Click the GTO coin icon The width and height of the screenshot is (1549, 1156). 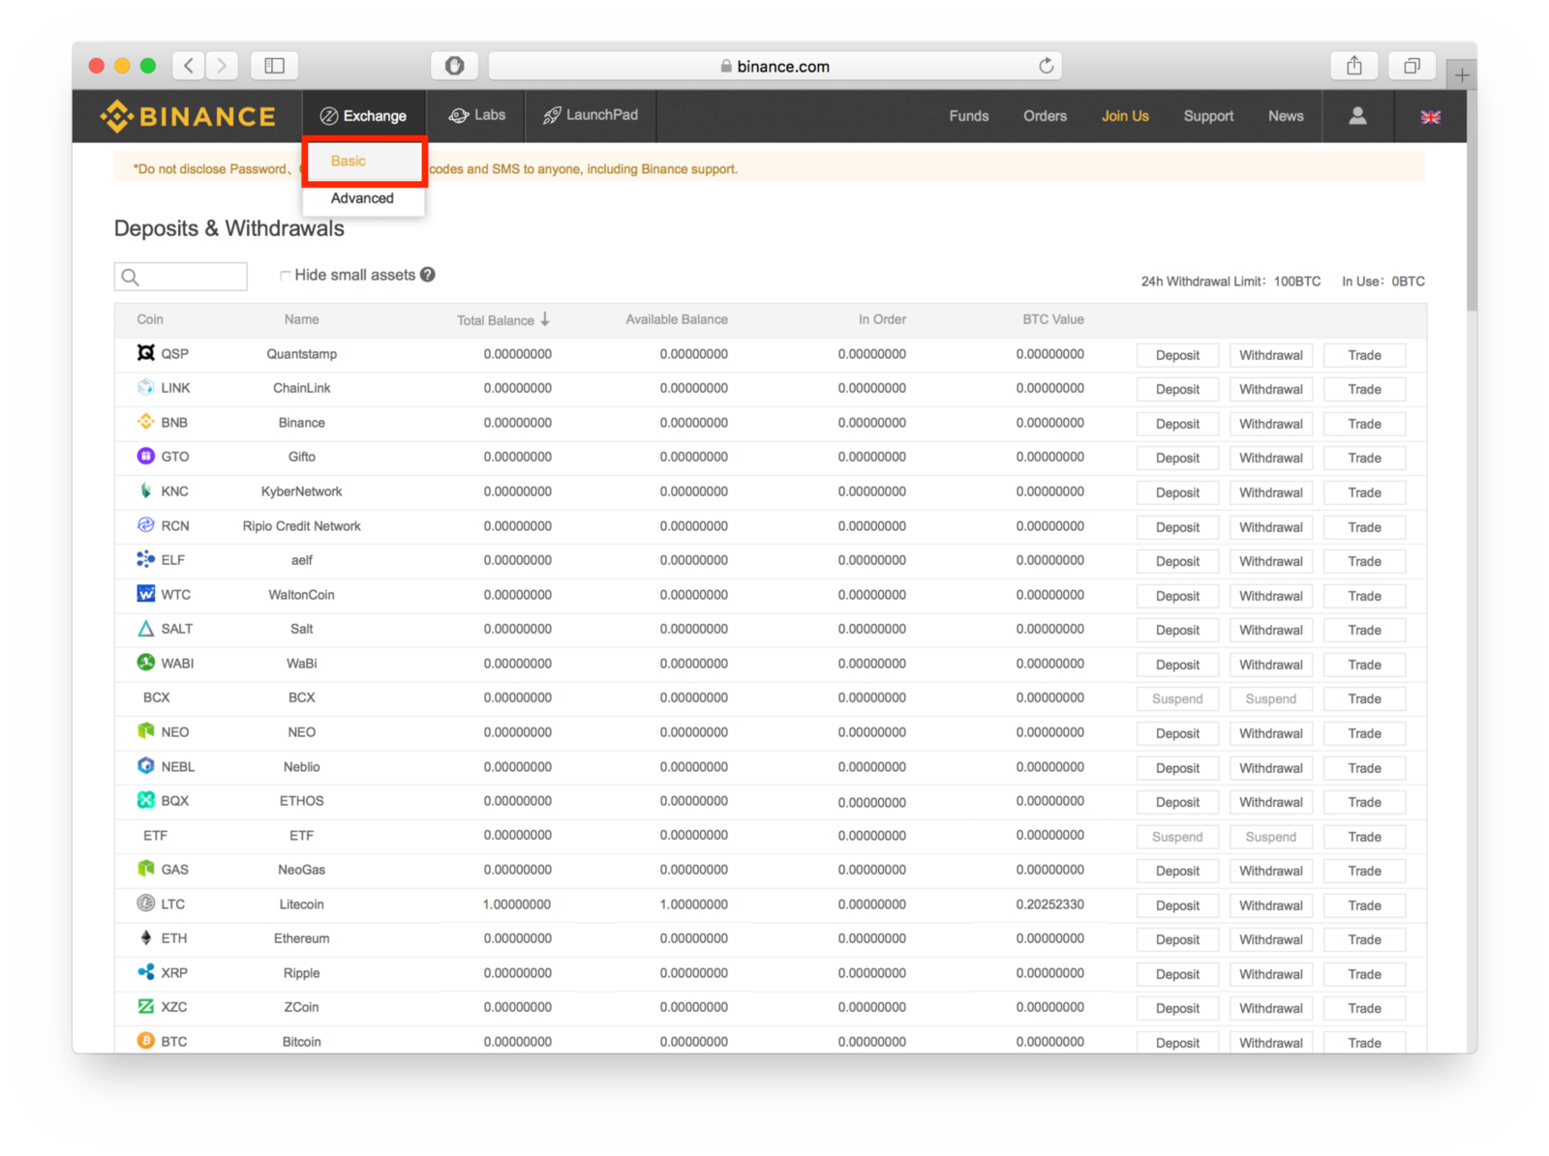[146, 457]
